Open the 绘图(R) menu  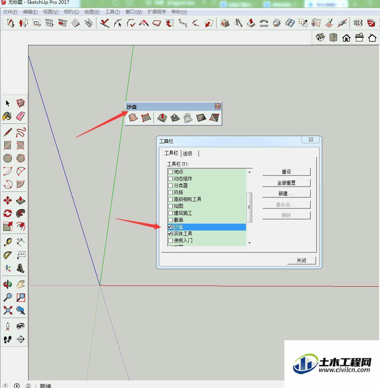coord(92,12)
